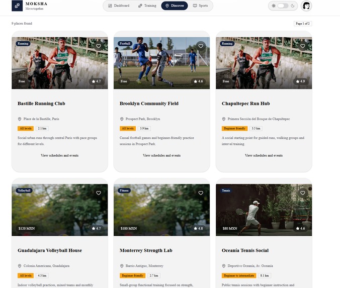Click the location pin beside Place de la Bastille
This screenshot has width=340, height=288.
20,119
